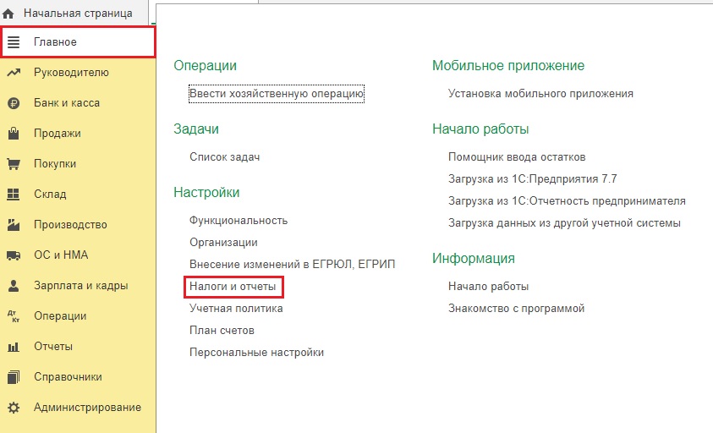713x433 pixels.
Task: Open Ввести хозяйственную операцию link
Action: pyautogui.click(x=277, y=94)
